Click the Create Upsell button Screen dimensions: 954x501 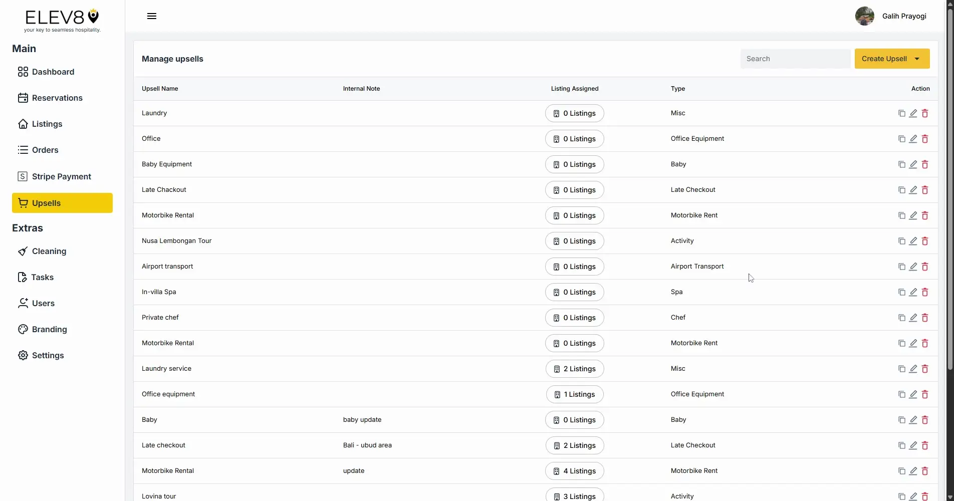point(884,59)
